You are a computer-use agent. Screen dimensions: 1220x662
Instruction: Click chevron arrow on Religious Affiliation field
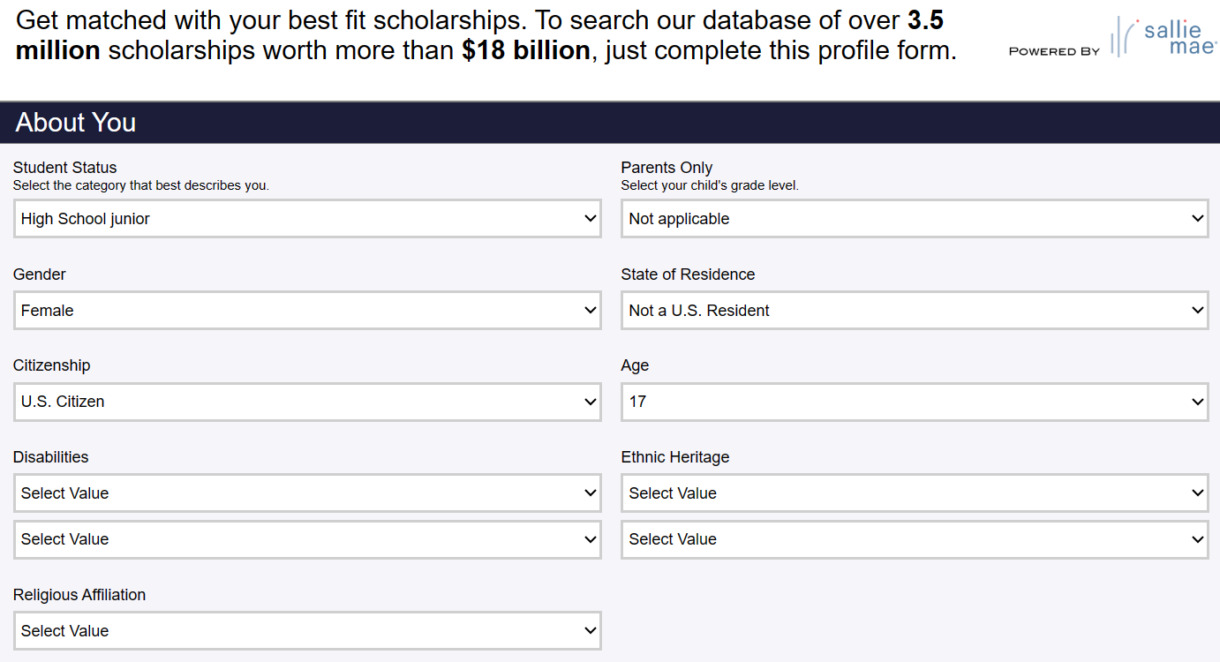pos(591,630)
